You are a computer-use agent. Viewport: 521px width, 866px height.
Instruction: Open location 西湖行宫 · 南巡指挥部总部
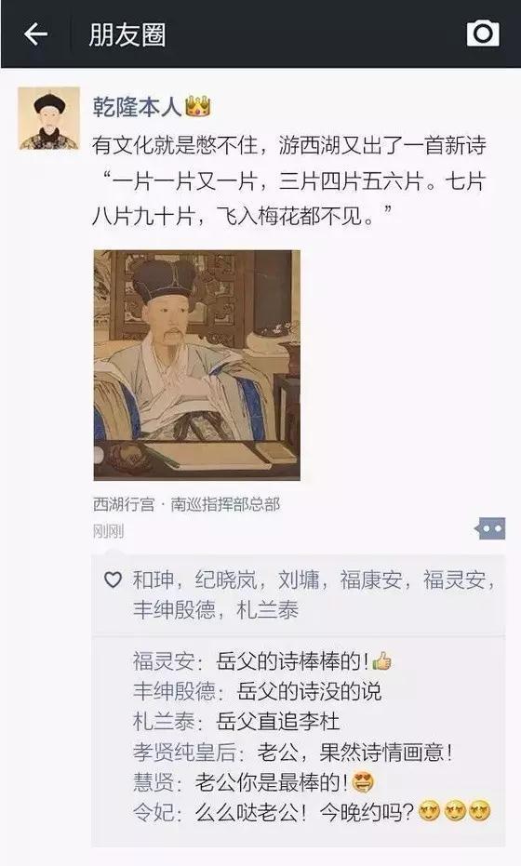(x=187, y=504)
